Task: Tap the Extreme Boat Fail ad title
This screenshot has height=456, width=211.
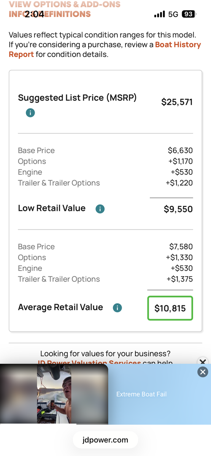Action: [x=141, y=394]
